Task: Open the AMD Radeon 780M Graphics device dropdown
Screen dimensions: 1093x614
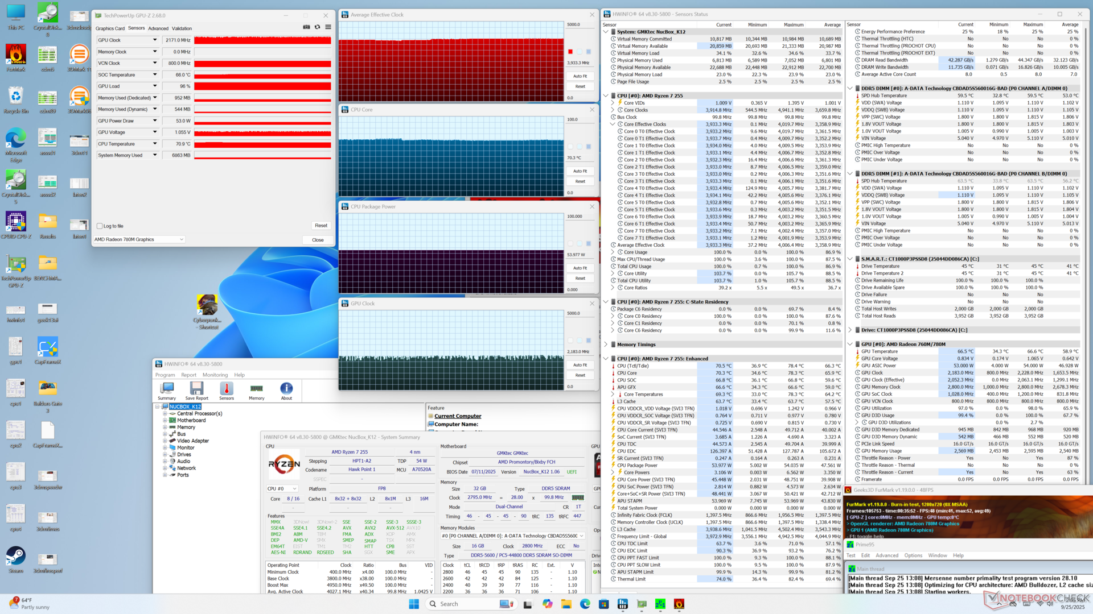Action: [139, 239]
